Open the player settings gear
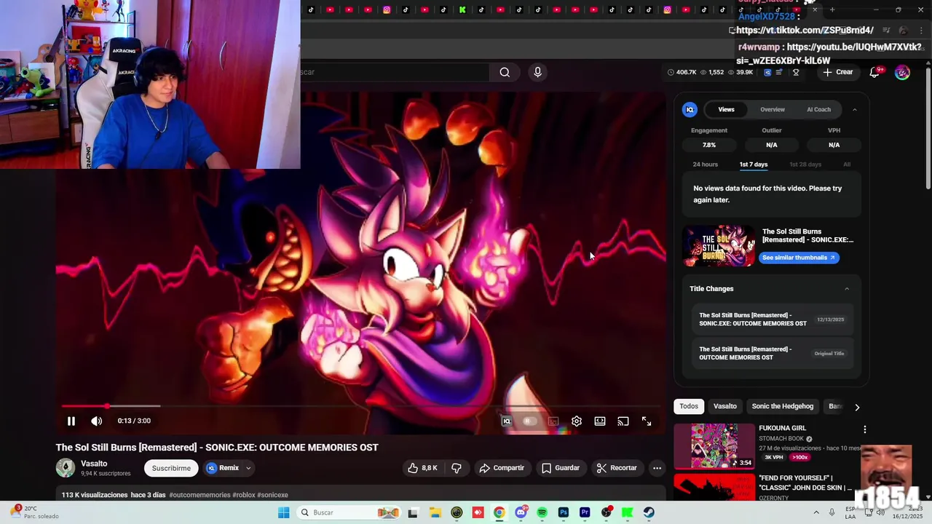The image size is (932, 524). point(577,421)
